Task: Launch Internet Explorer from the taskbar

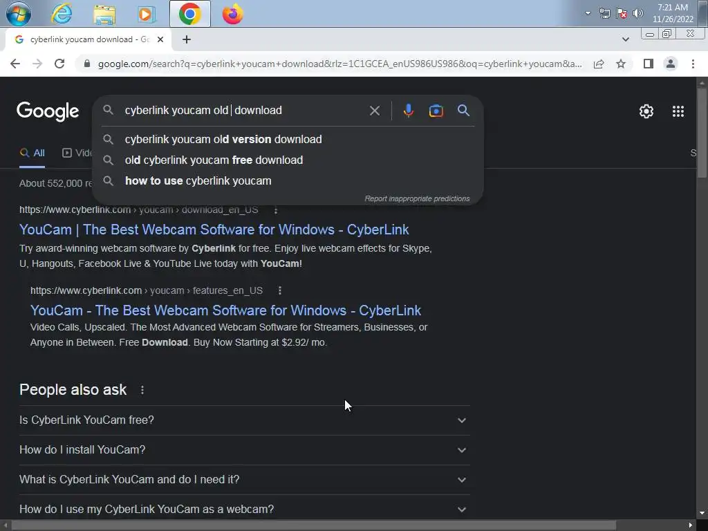Action: [x=62, y=14]
